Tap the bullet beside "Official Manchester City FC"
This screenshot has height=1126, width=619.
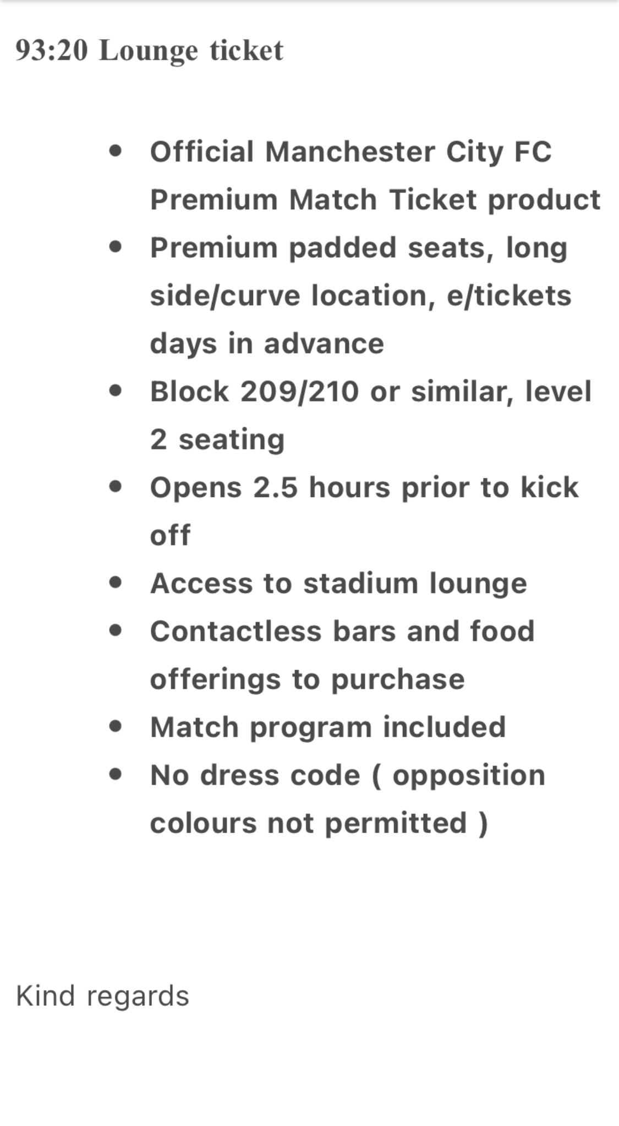coord(116,151)
